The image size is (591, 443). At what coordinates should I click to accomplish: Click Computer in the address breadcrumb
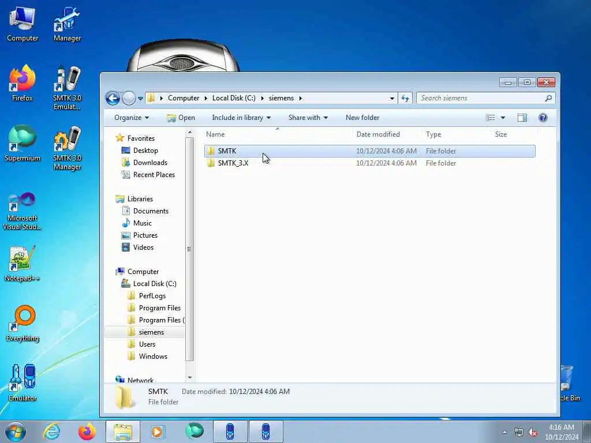tap(184, 98)
